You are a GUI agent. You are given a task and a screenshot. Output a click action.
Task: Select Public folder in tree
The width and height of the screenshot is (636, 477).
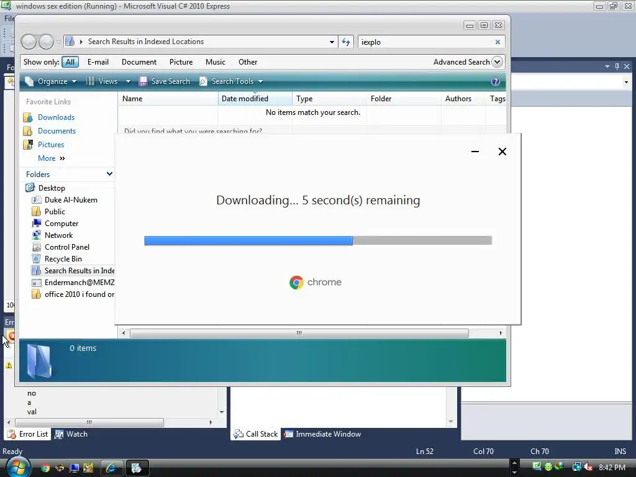click(55, 211)
